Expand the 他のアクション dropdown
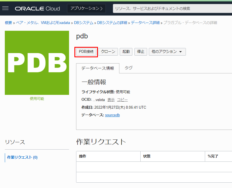 tap(167, 52)
